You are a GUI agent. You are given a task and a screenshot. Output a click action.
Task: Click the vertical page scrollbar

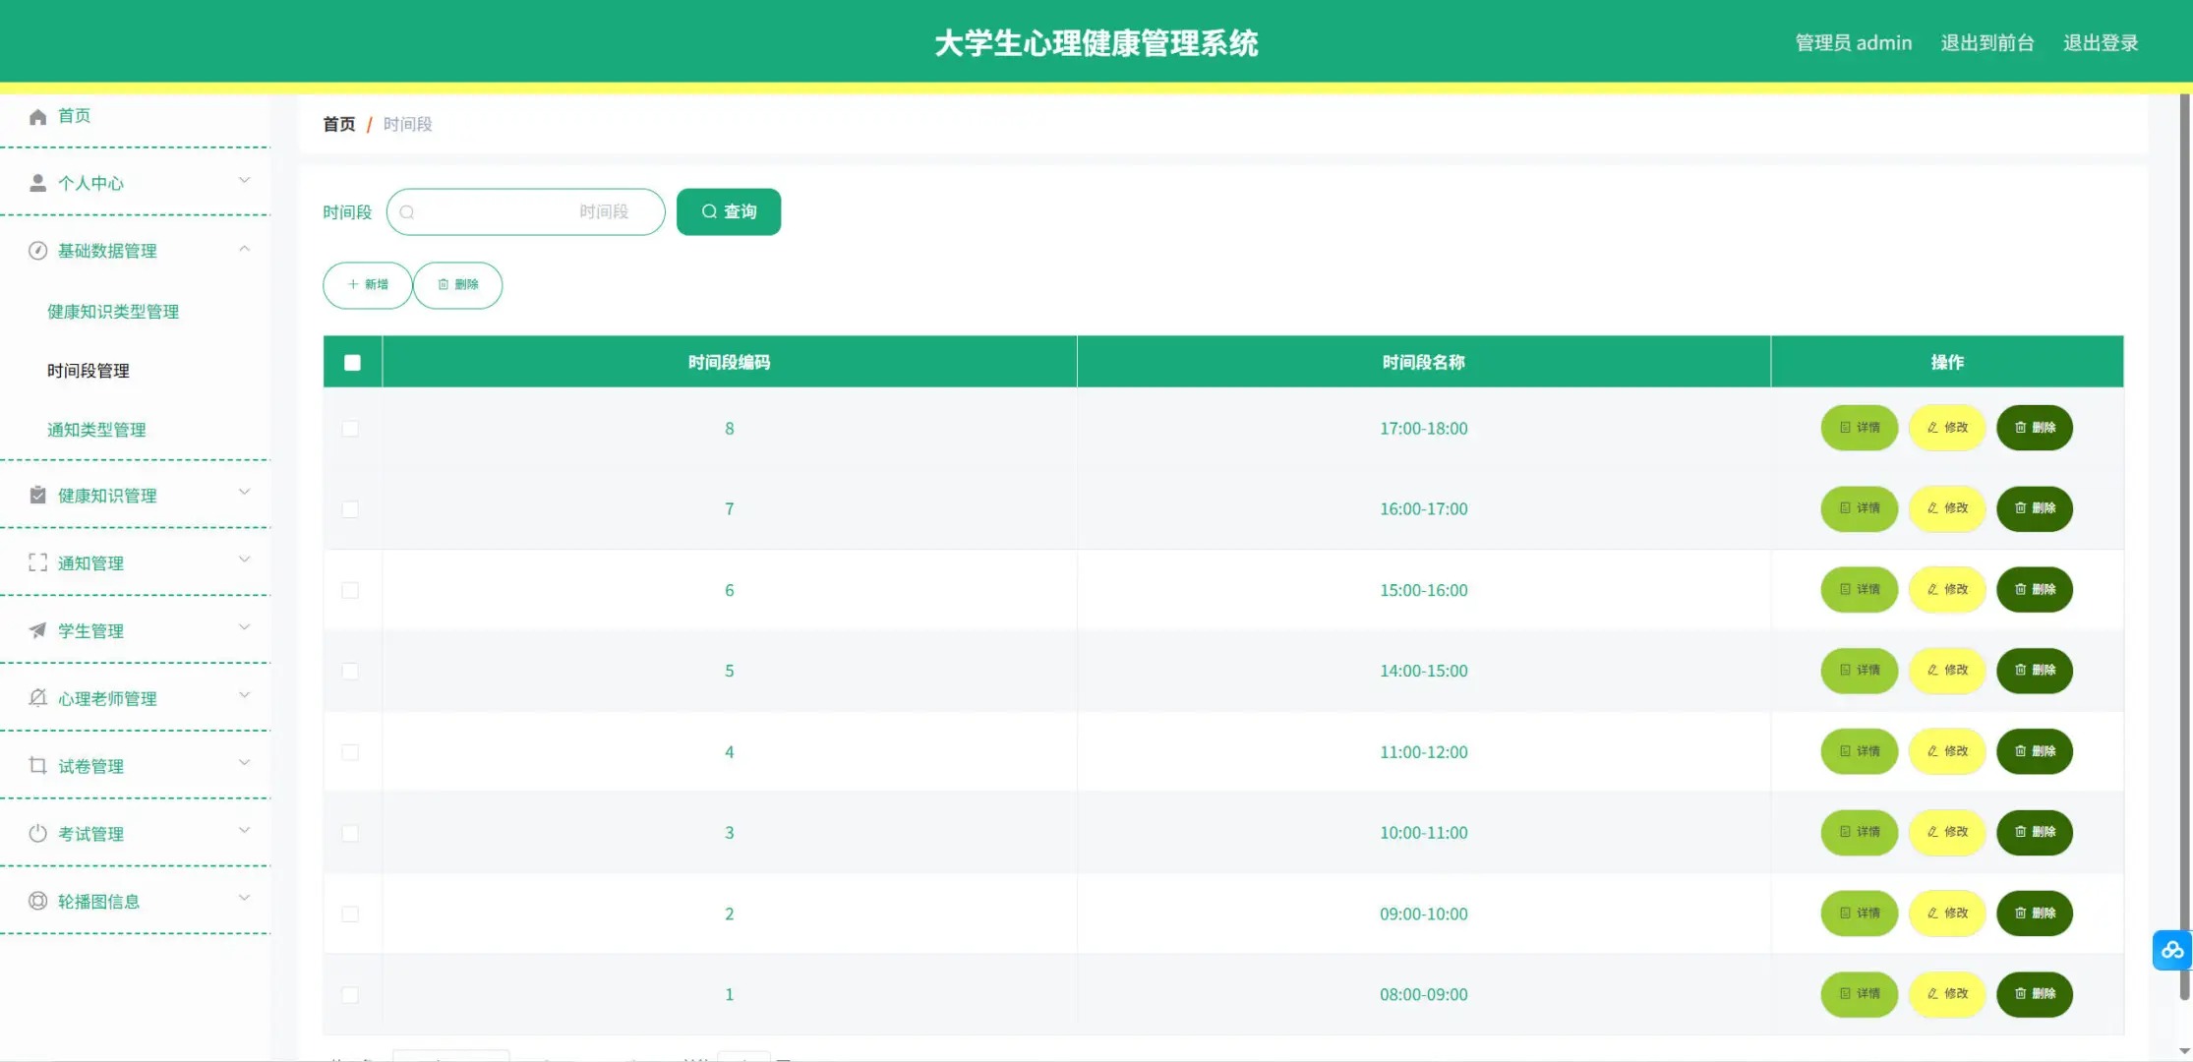[x=2185, y=548]
